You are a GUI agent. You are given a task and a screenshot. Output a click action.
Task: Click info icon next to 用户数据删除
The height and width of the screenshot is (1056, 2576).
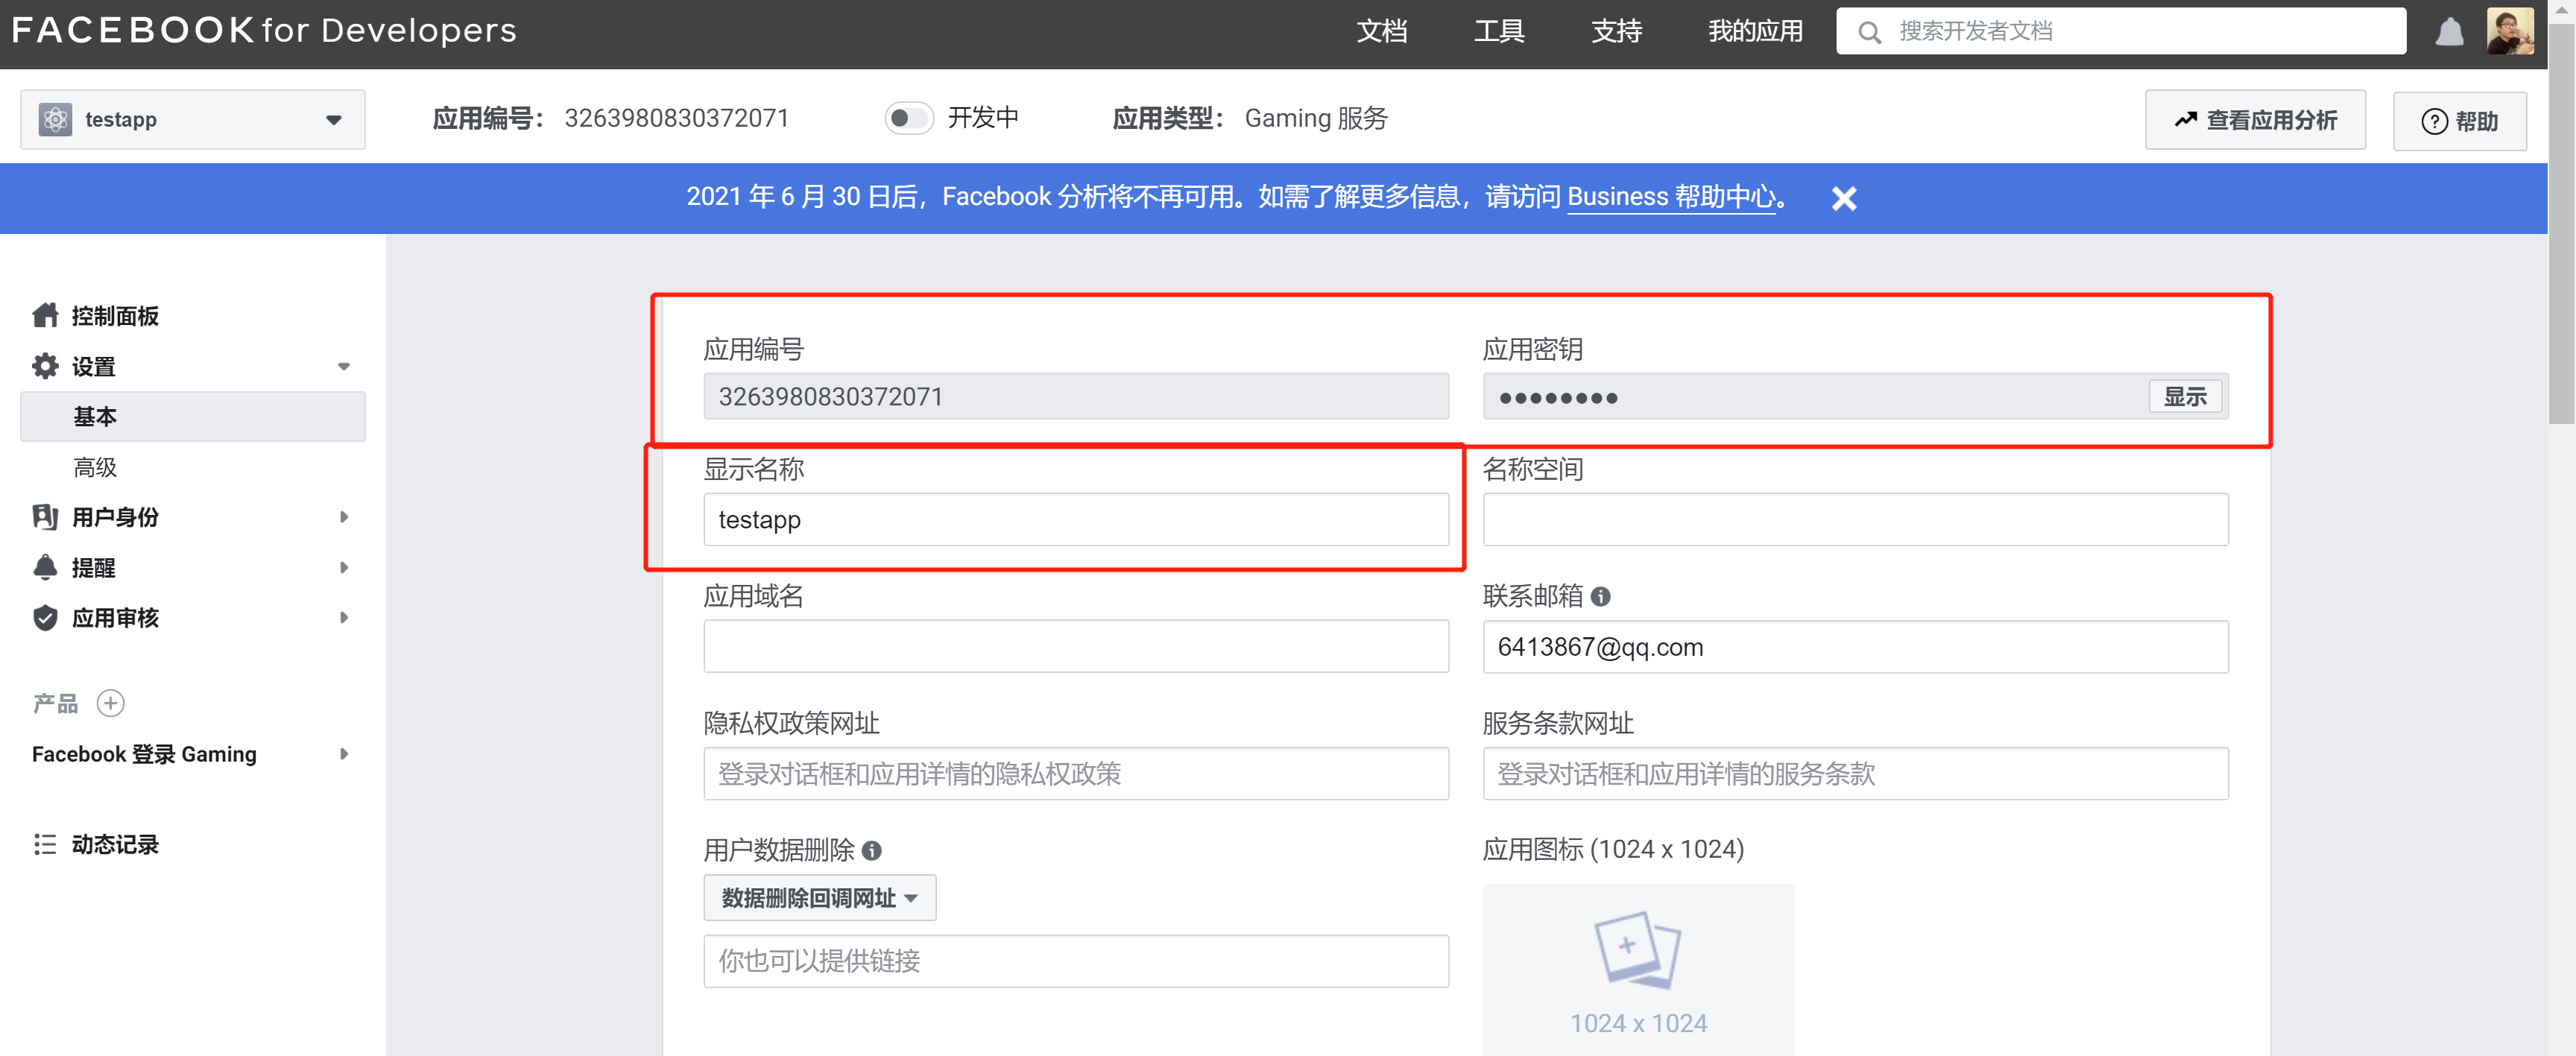tap(872, 851)
